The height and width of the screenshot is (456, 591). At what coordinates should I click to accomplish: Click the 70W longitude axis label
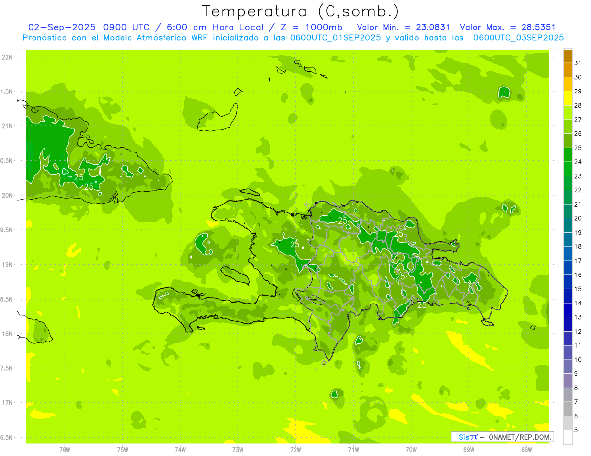click(x=411, y=449)
